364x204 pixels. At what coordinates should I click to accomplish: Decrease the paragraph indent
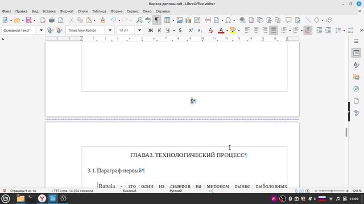[x=328, y=30]
